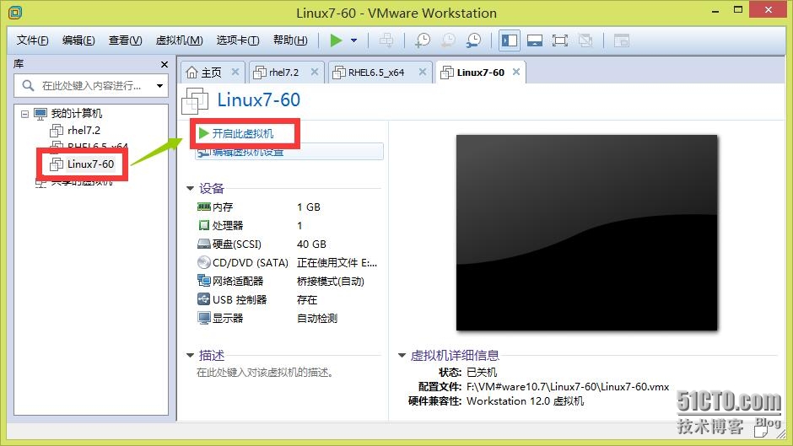Open the 文件(F) menu
Viewport: 793px width, 446px height.
(32, 40)
